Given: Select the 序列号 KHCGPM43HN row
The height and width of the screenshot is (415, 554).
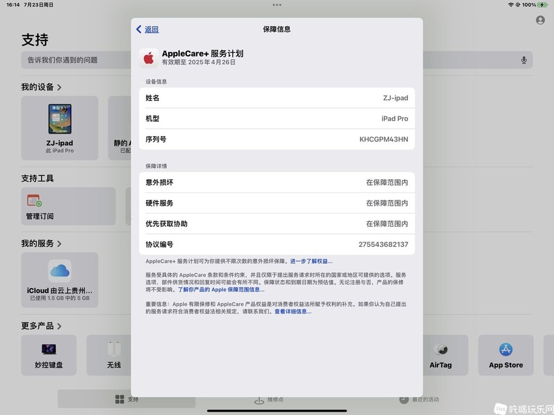Looking at the screenshot, I should tap(276, 139).
